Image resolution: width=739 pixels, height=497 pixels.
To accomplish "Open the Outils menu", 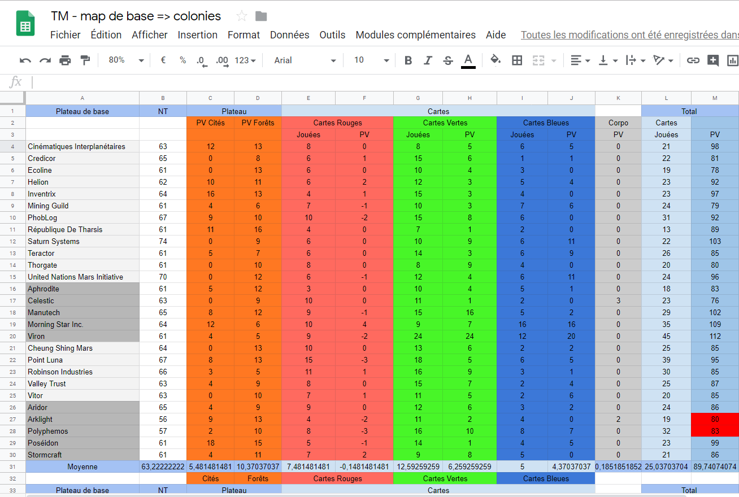I will 332,35.
